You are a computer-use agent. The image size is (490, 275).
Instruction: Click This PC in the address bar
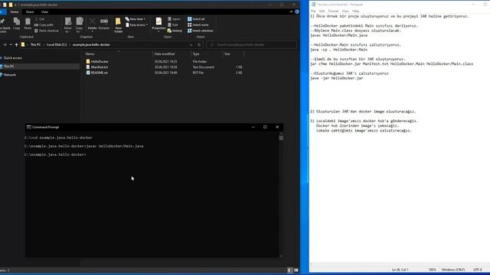(x=36, y=45)
